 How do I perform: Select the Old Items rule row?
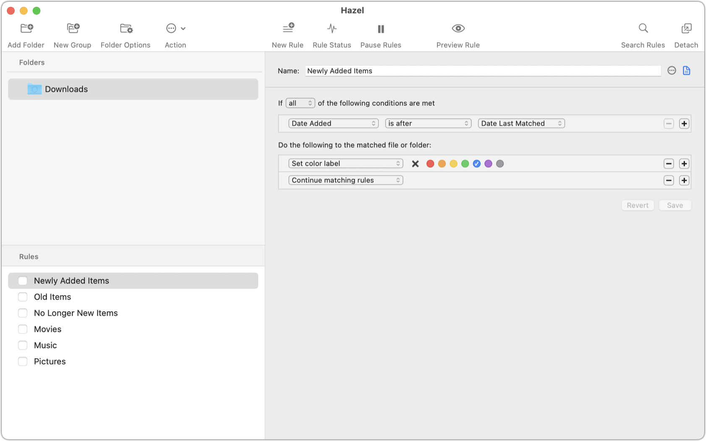(x=133, y=297)
